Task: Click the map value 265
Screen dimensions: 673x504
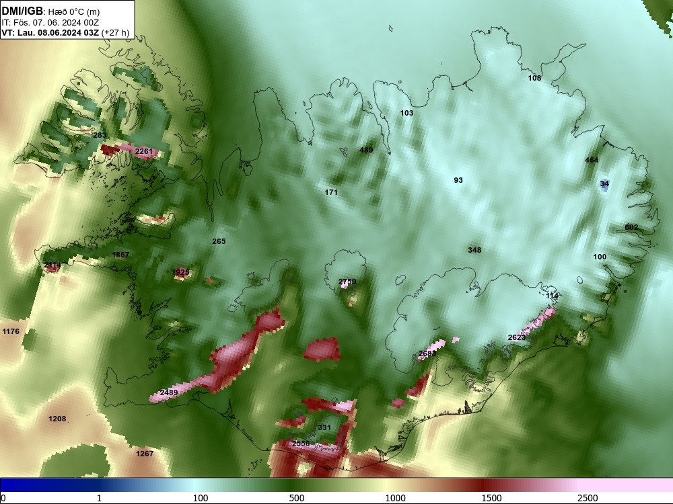Action: click(x=219, y=241)
